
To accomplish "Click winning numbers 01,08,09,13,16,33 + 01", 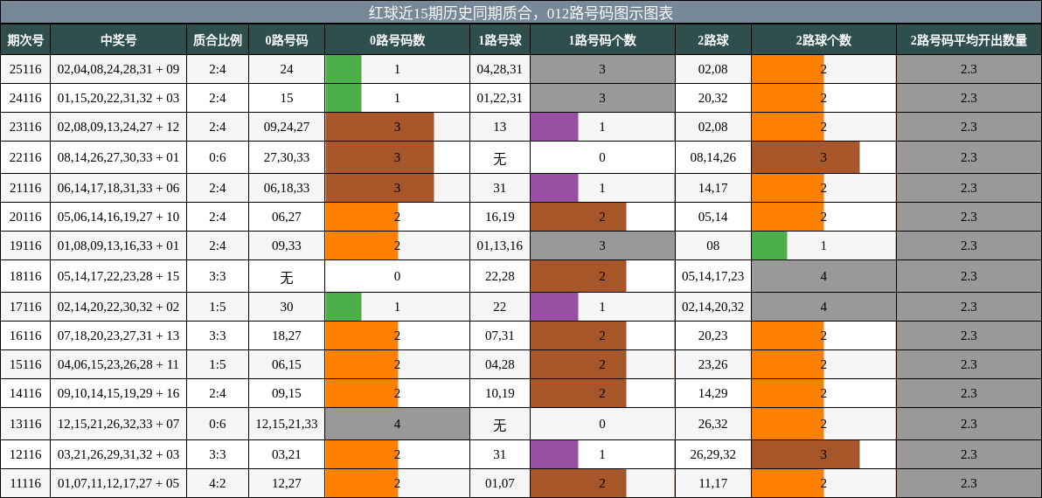I will (x=118, y=246).
